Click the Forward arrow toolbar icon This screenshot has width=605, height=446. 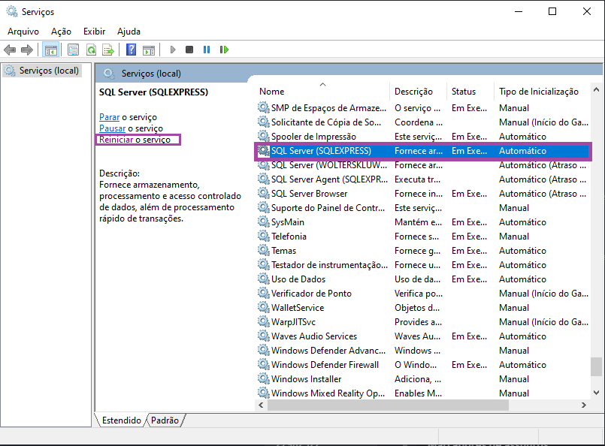coord(26,50)
